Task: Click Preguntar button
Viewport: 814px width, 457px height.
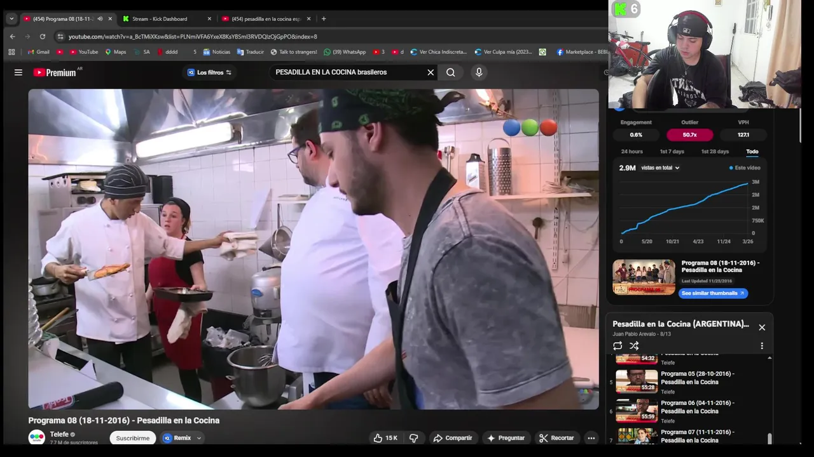Action: (506, 438)
